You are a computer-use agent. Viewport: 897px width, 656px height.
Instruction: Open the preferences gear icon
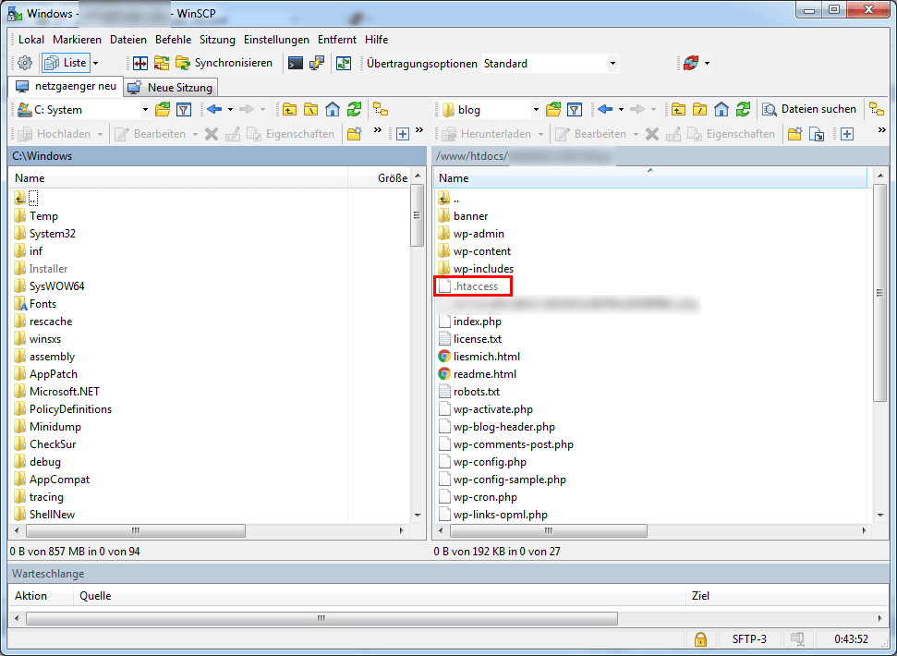[x=25, y=63]
